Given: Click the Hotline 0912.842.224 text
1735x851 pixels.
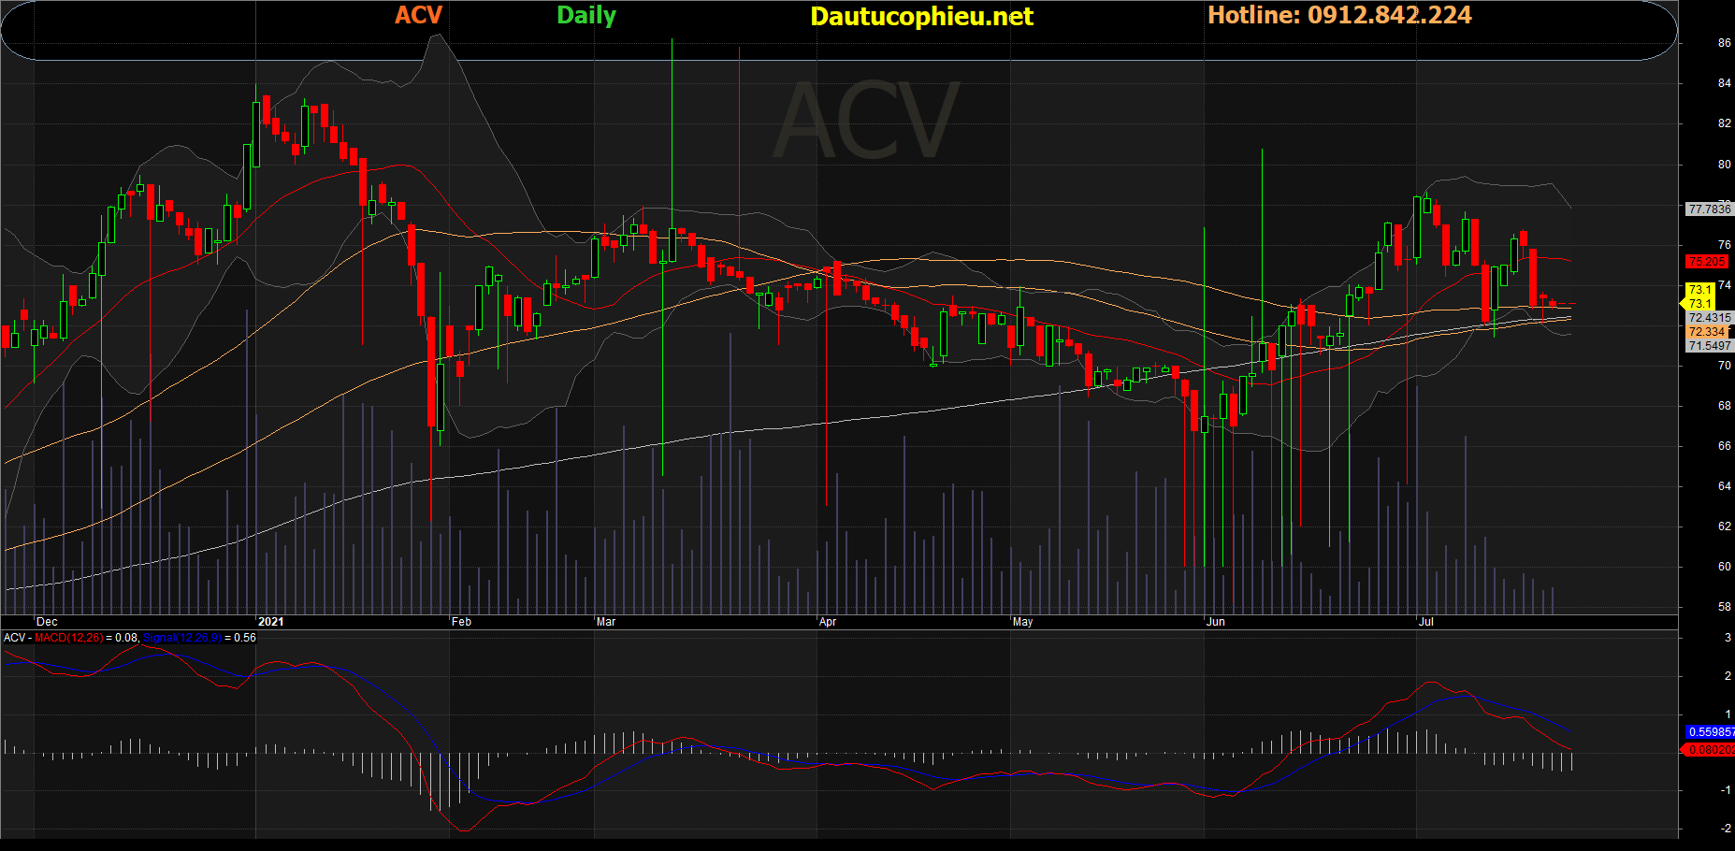Looking at the screenshot, I should pyautogui.click(x=1339, y=15).
